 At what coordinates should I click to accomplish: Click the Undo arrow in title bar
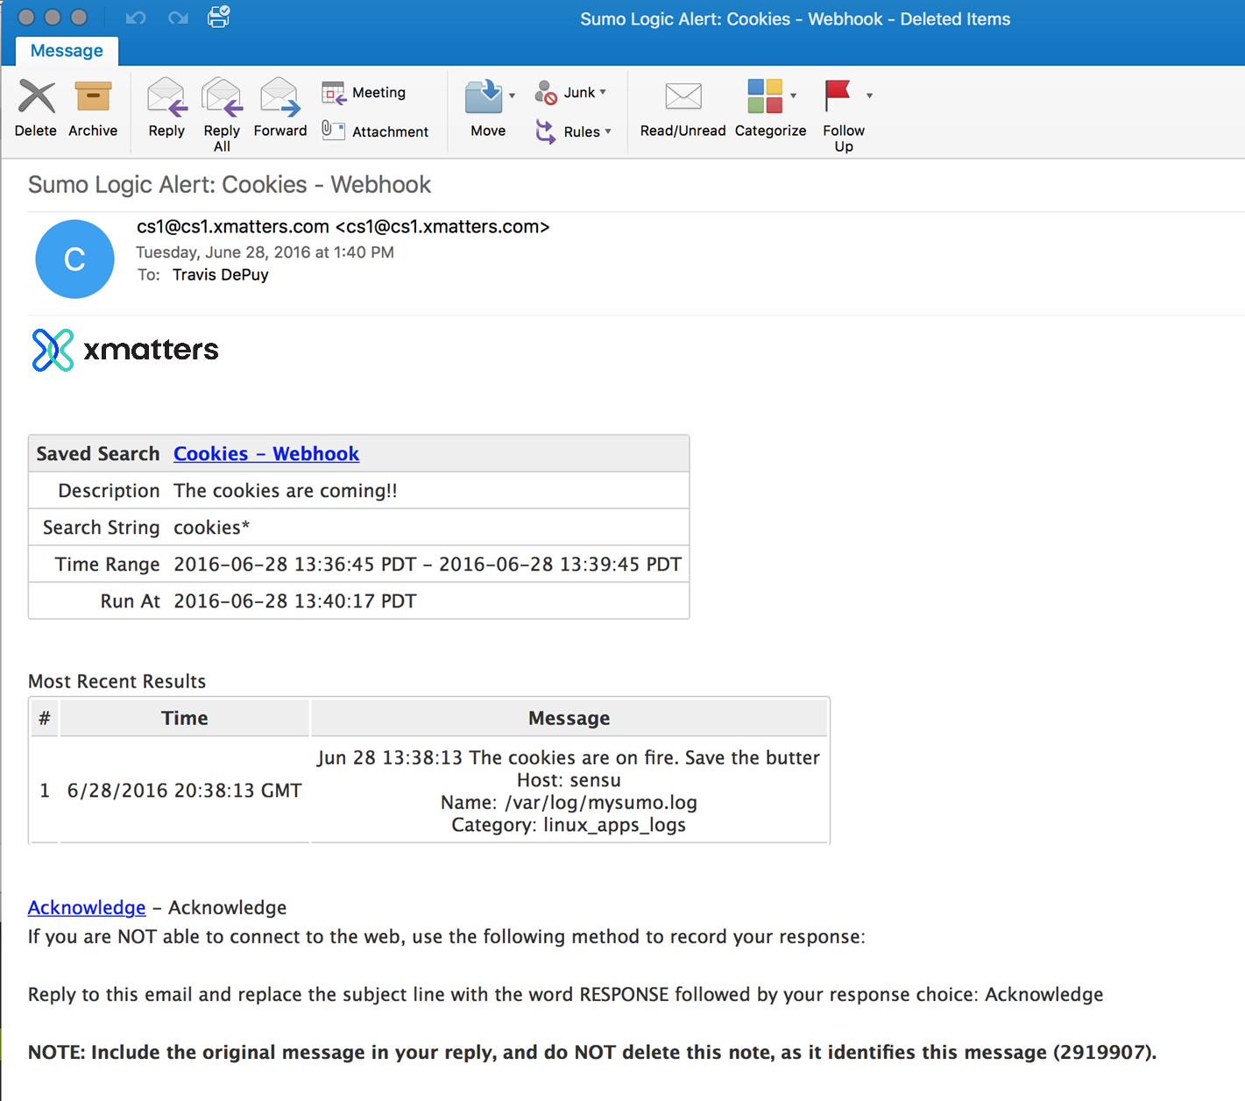point(136,18)
